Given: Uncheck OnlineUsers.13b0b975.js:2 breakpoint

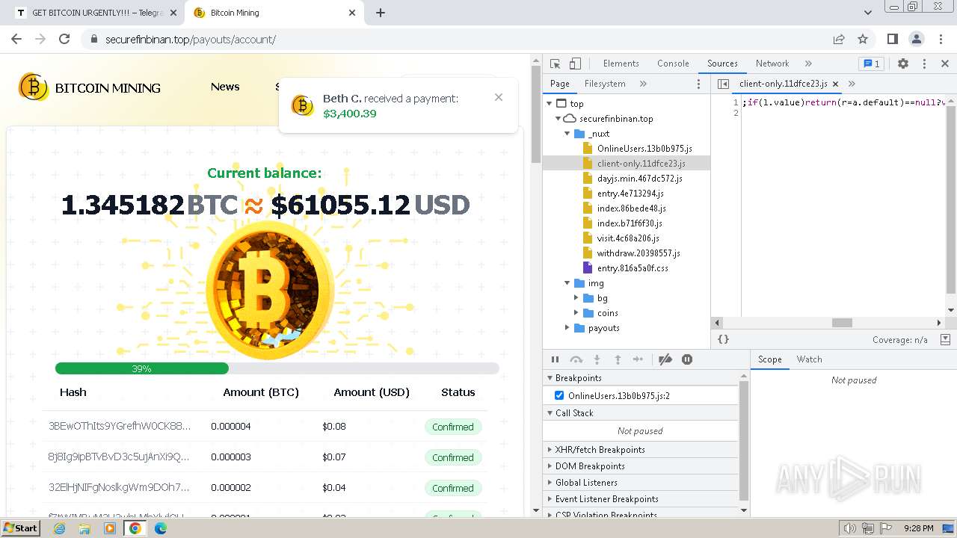Looking at the screenshot, I should pos(559,395).
